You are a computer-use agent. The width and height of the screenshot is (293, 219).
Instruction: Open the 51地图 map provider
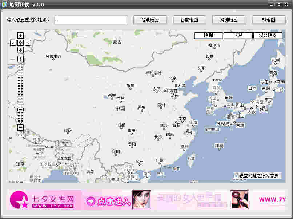[x=268, y=20]
